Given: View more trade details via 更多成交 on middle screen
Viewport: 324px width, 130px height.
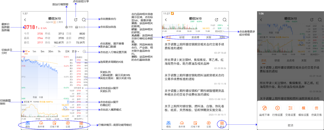Looking at the screenshot, I should (220, 31).
